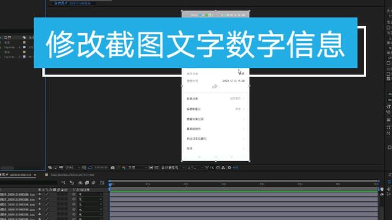The image size is (392, 220).
Task: Take a snapshot with the camera icon
Action: [x=113, y=168]
